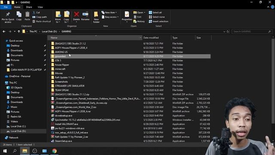Screen dimensions: 275x155
Task: Click the Cut scissors icon
Action: 34,12
